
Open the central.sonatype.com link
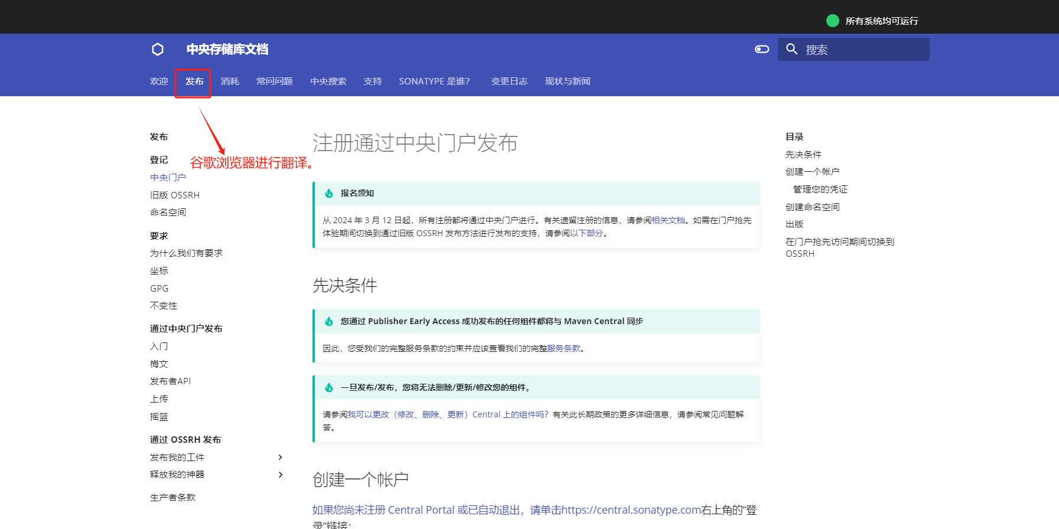point(631,510)
